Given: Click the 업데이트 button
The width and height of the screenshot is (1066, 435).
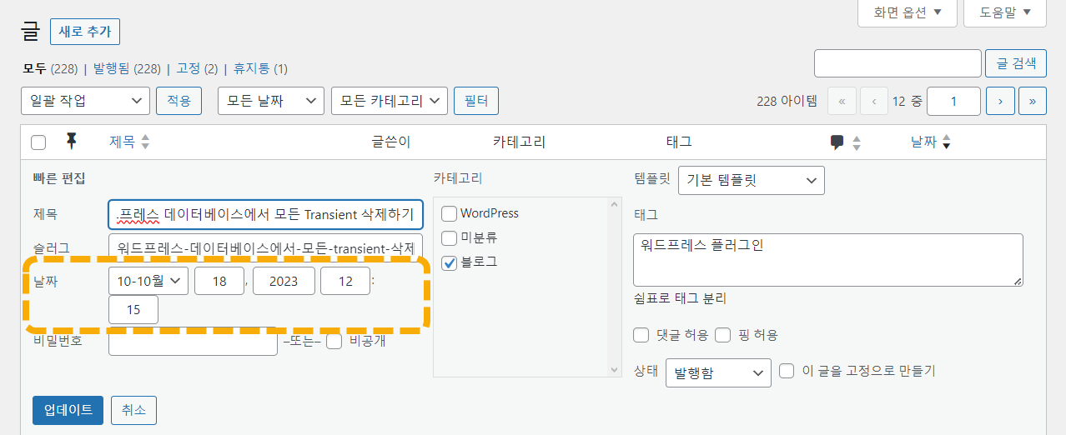Looking at the screenshot, I should pyautogui.click(x=68, y=410).
